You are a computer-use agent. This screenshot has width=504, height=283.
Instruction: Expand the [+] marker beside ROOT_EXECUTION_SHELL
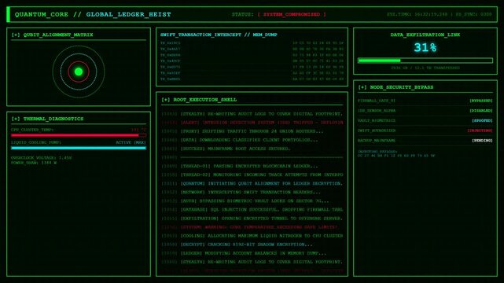pyautogui.click(x=166, y=100)
